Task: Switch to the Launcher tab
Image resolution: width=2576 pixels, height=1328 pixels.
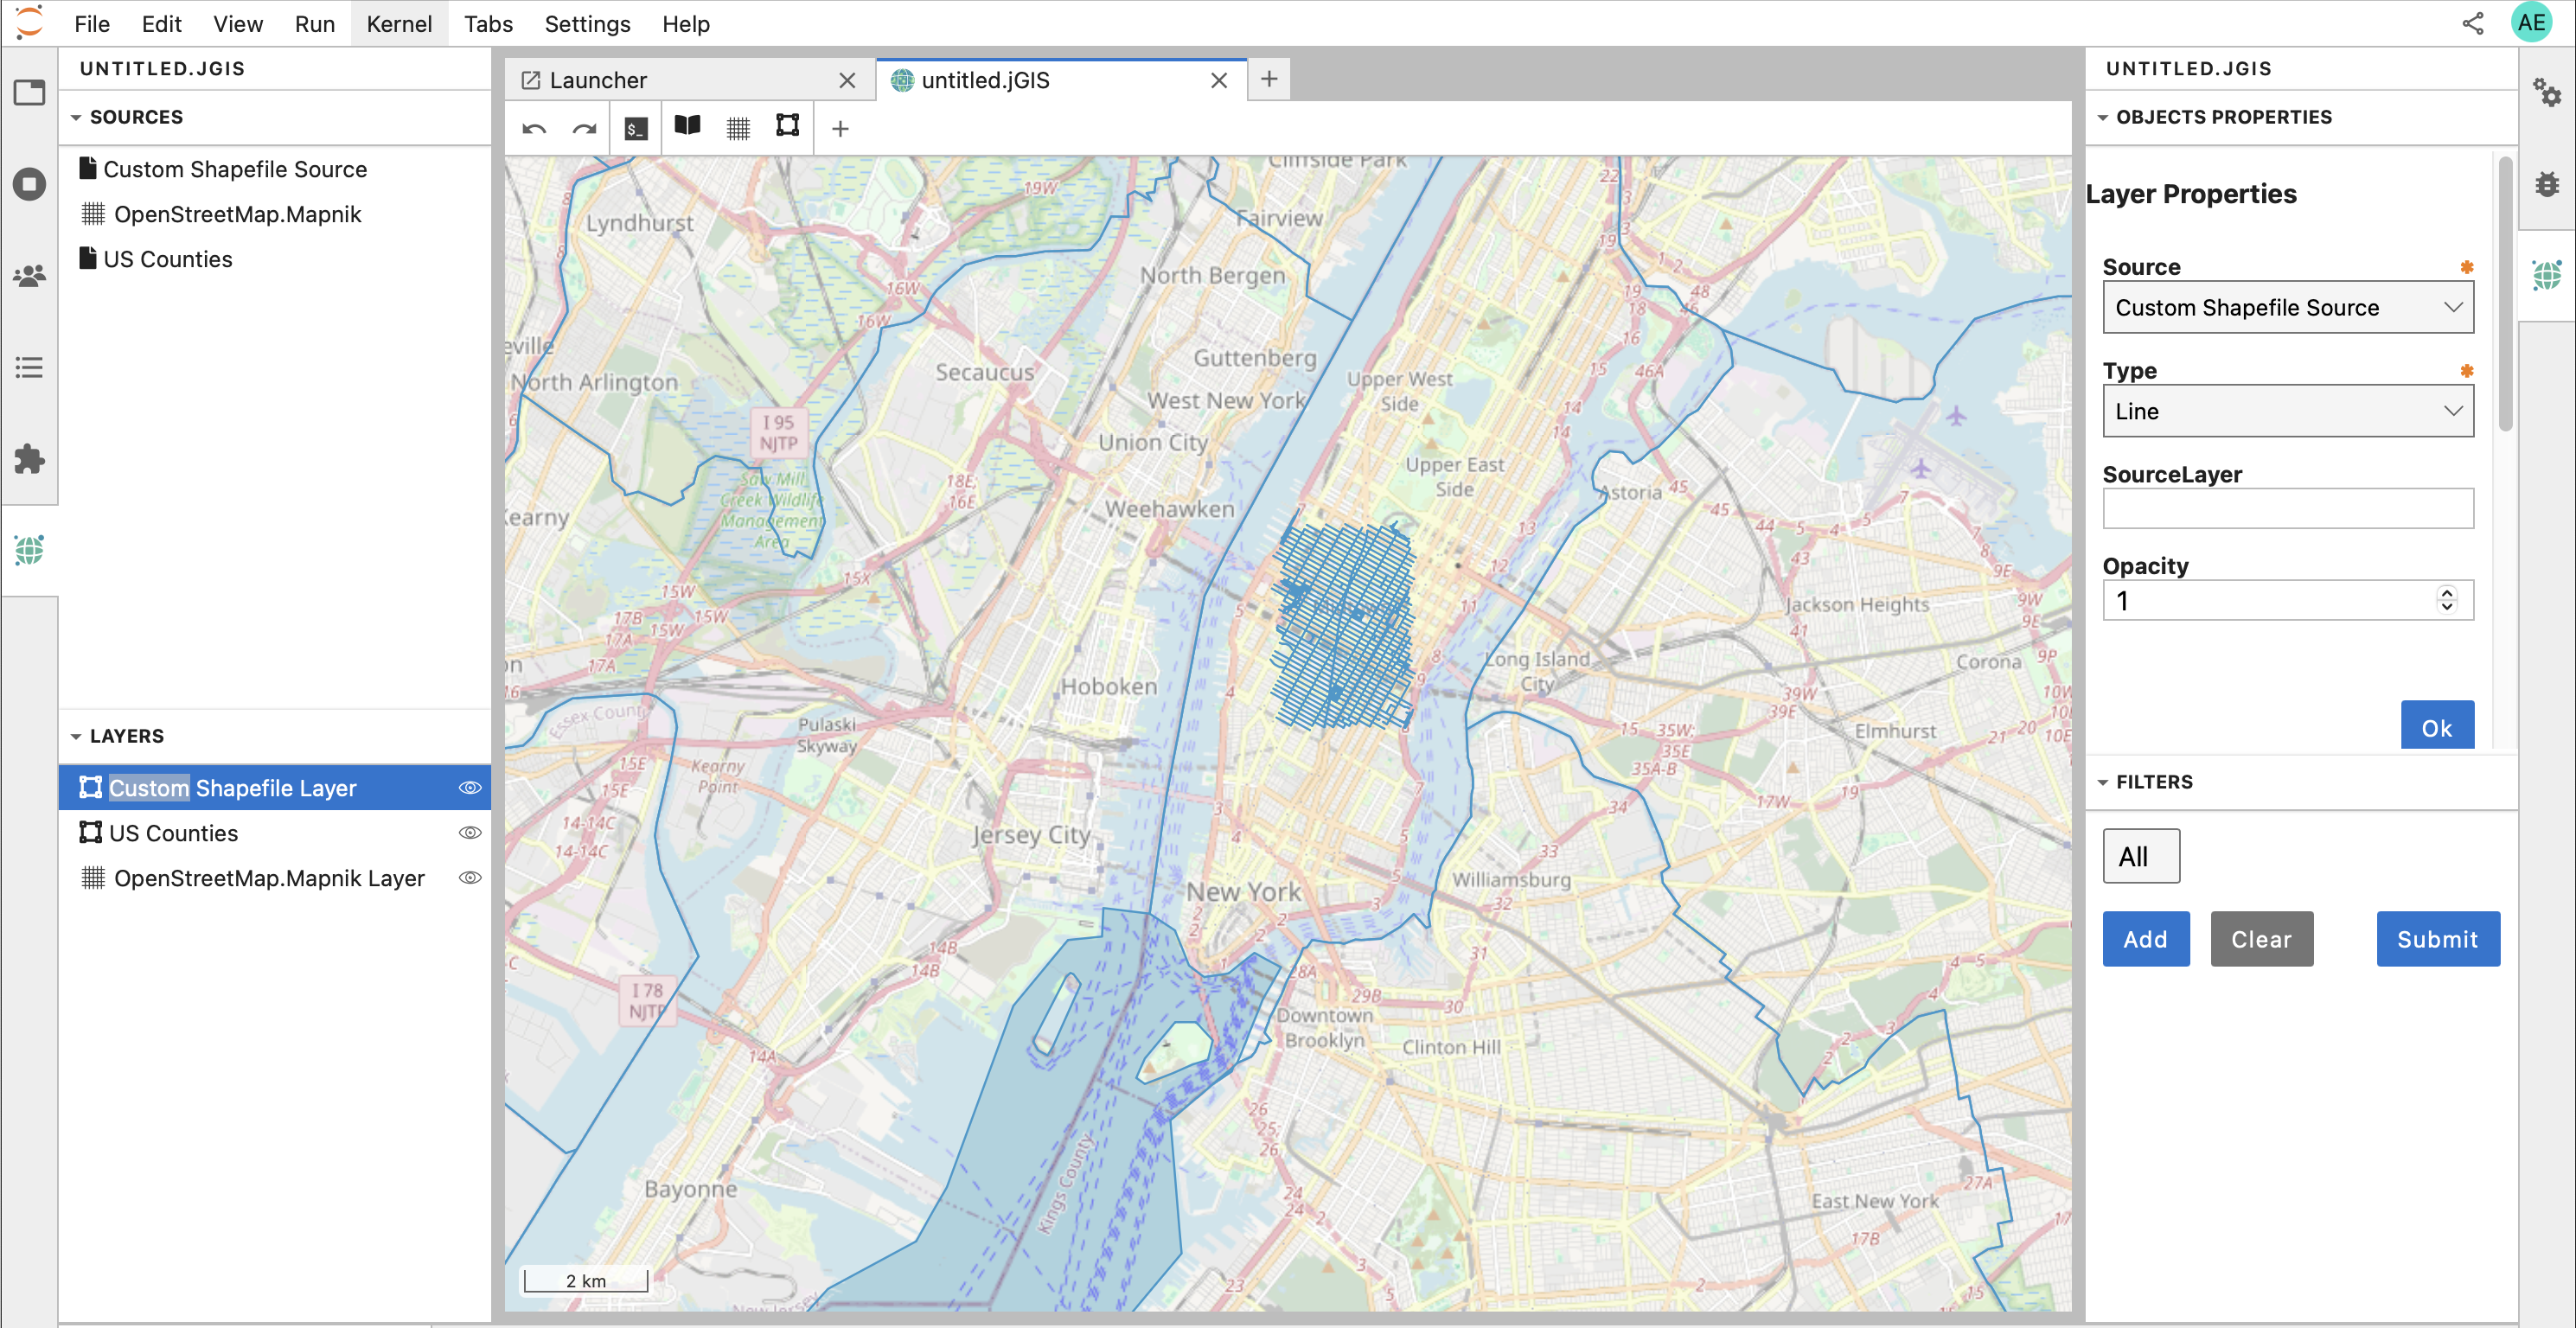Action: tap(600, 79)
